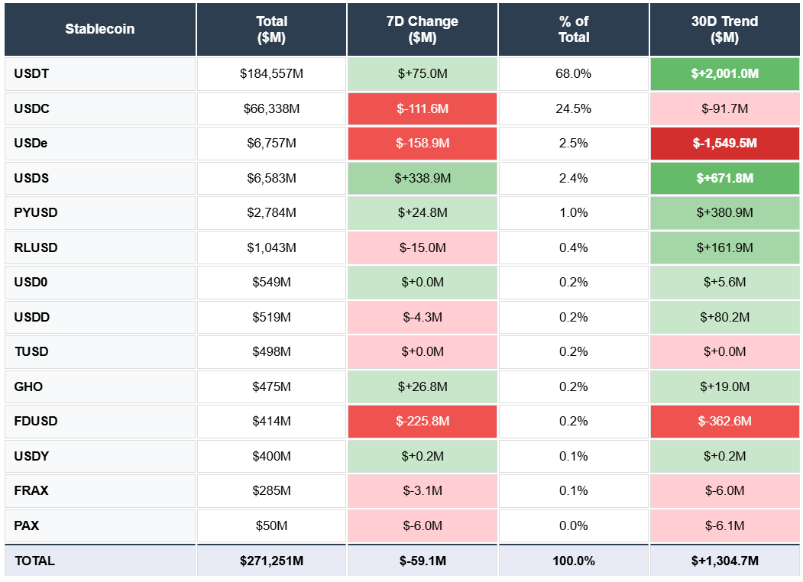803x582 pixels.
Task: Click the 7D Change column header
Action: [422, 29]
